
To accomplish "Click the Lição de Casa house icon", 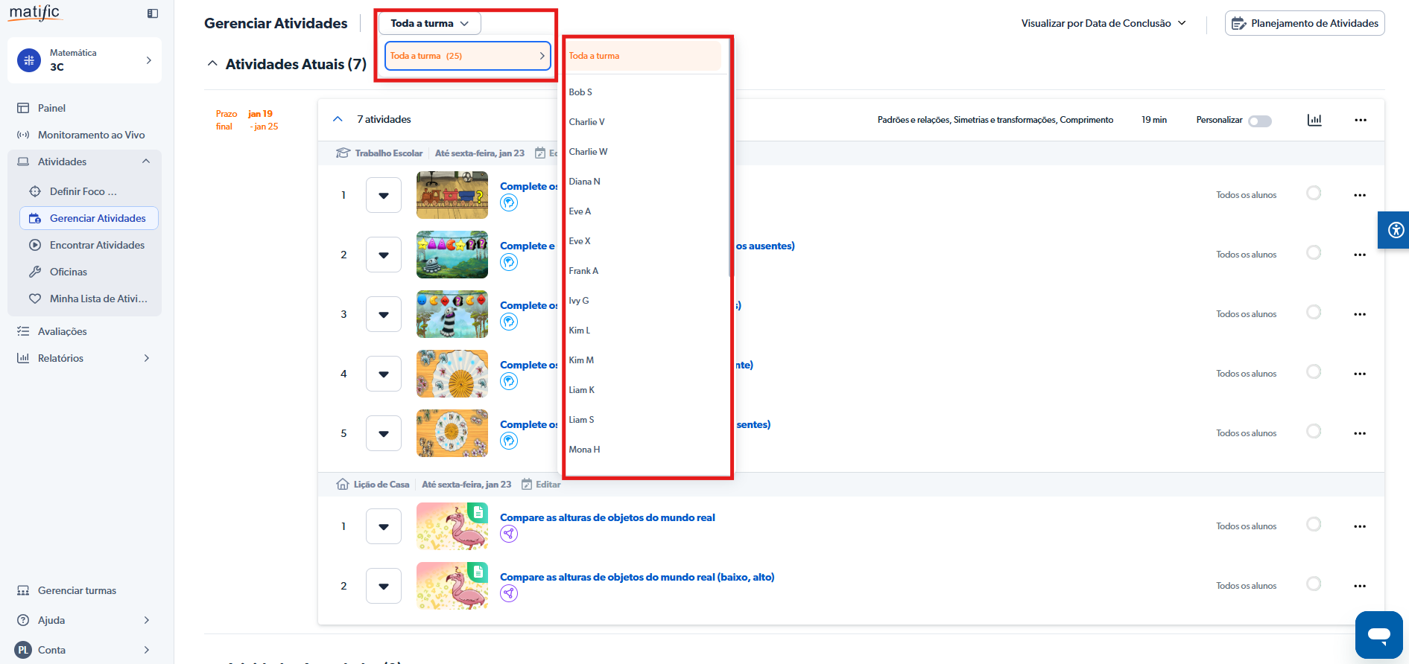I will [342, 485].
